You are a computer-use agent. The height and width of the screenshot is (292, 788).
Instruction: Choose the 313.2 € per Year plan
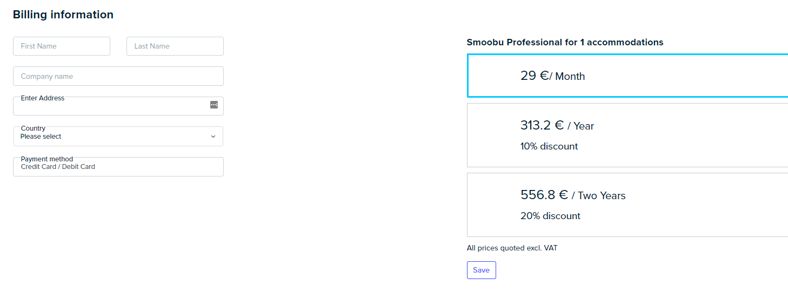point(627,135)
